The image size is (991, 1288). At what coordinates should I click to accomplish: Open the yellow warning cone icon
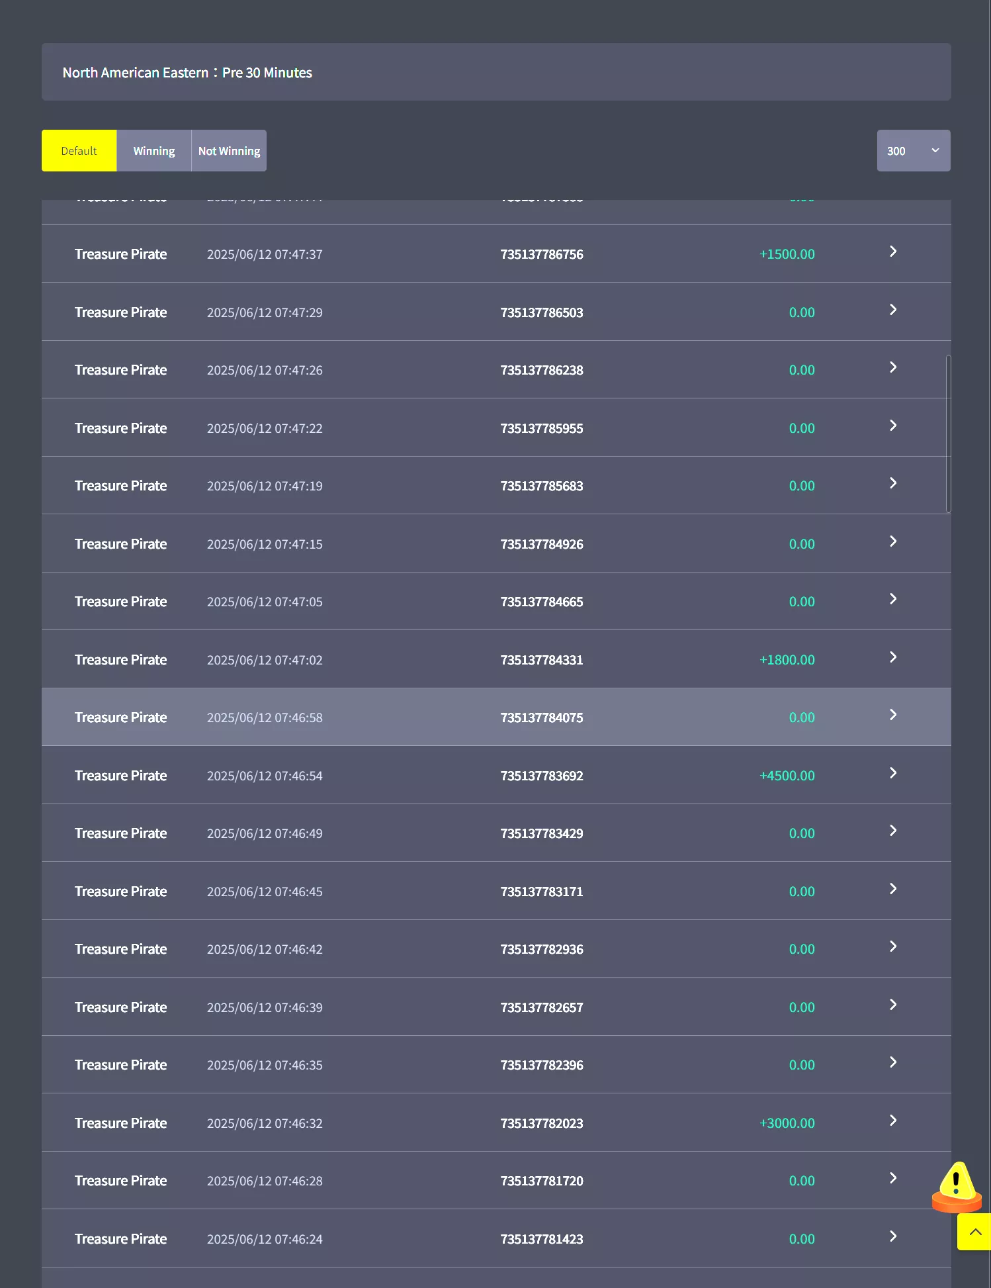[x=956, y=1187]
